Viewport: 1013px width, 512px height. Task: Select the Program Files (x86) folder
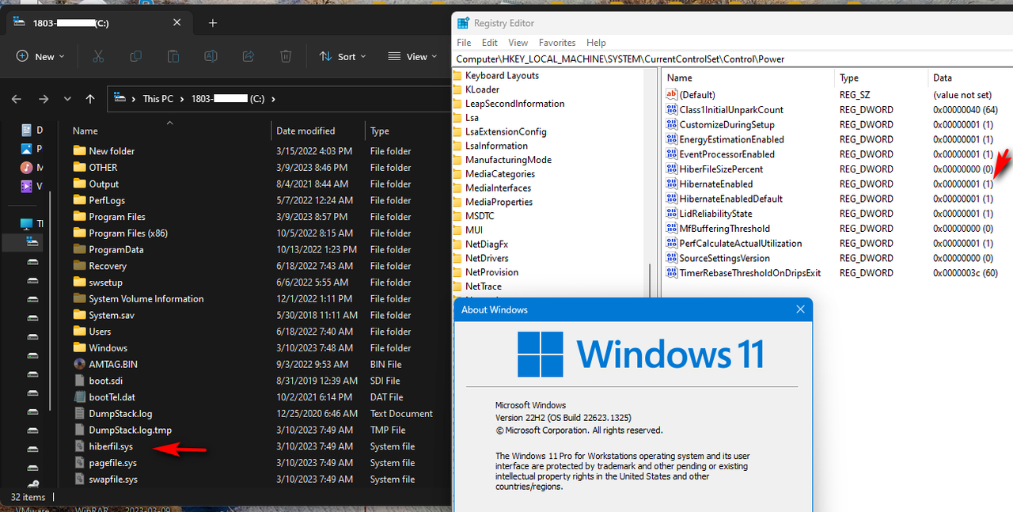click(x=128, y=233)
